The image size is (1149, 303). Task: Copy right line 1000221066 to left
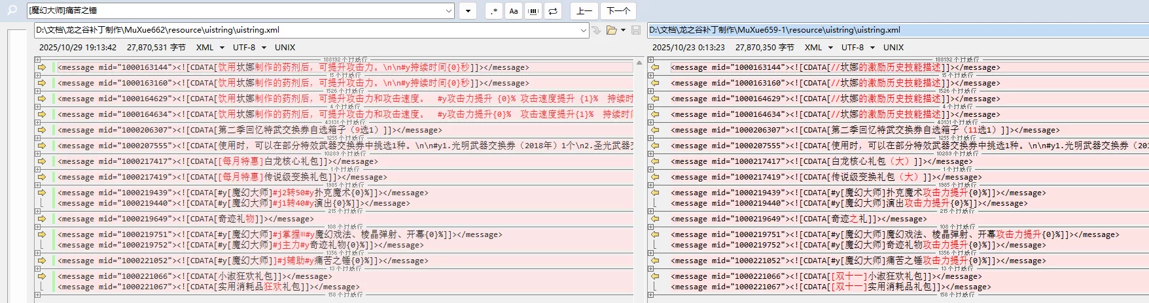pyautogui.click(x=655, y=276)
